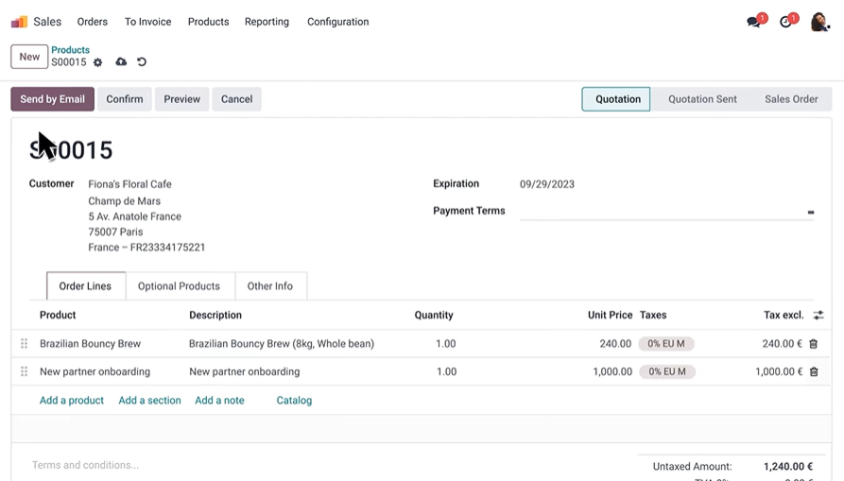This screenshot has height=481, width=844.
Task: Select the Quotation Sent status stage
Action: (702, 99)
